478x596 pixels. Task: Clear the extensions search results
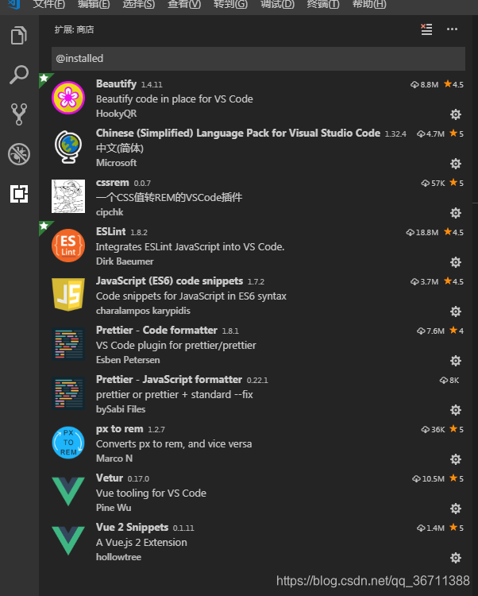tap(426, 29)
